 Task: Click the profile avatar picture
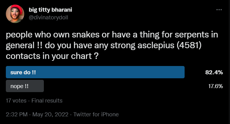point(15,14)
